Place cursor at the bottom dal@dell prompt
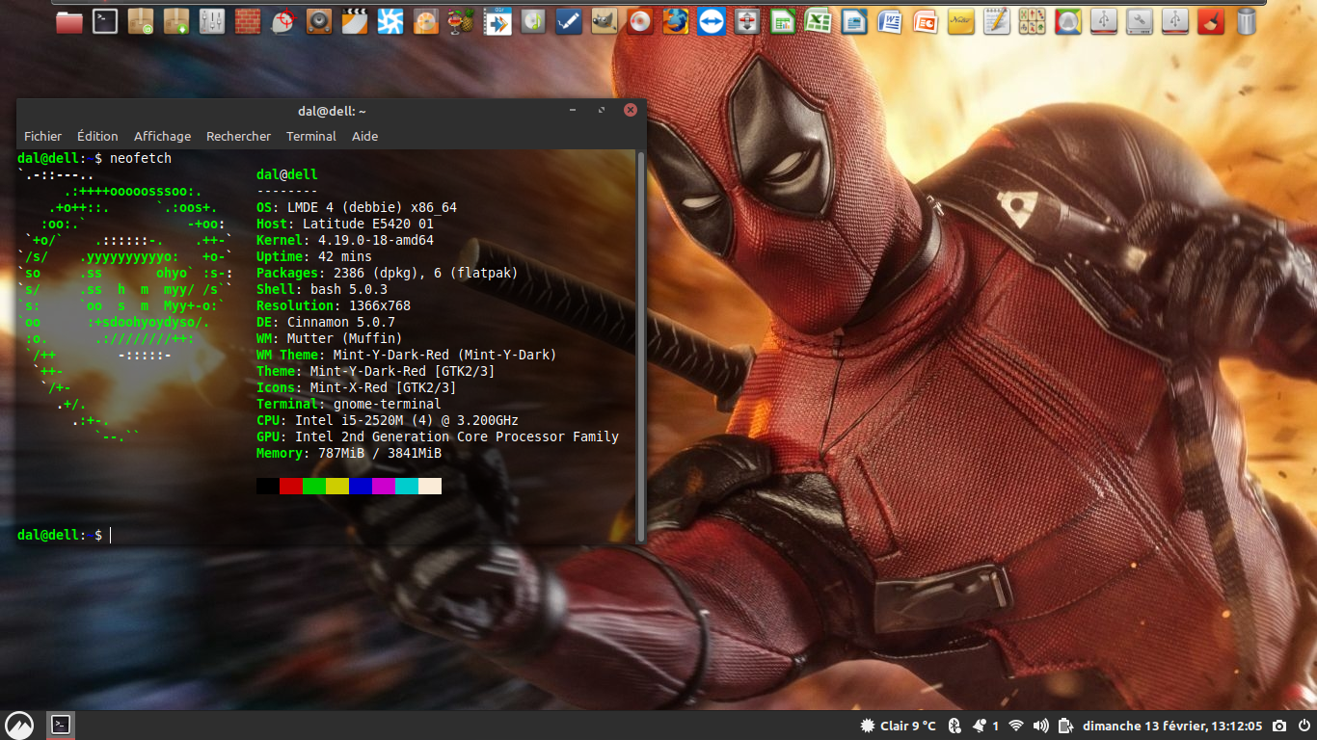1317x740 pixels. click(x=111, y=535)
